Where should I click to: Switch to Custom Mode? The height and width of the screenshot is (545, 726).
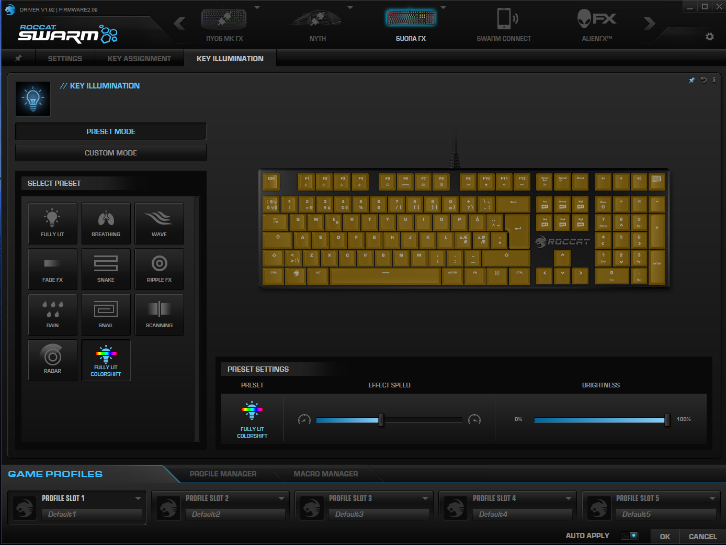111,153
